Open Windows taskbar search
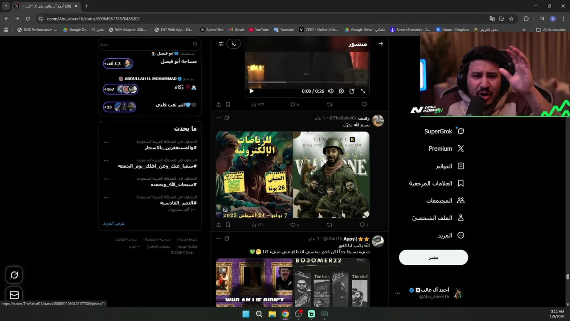Screen dimensions: 570x321 click(x=259, y=314)
